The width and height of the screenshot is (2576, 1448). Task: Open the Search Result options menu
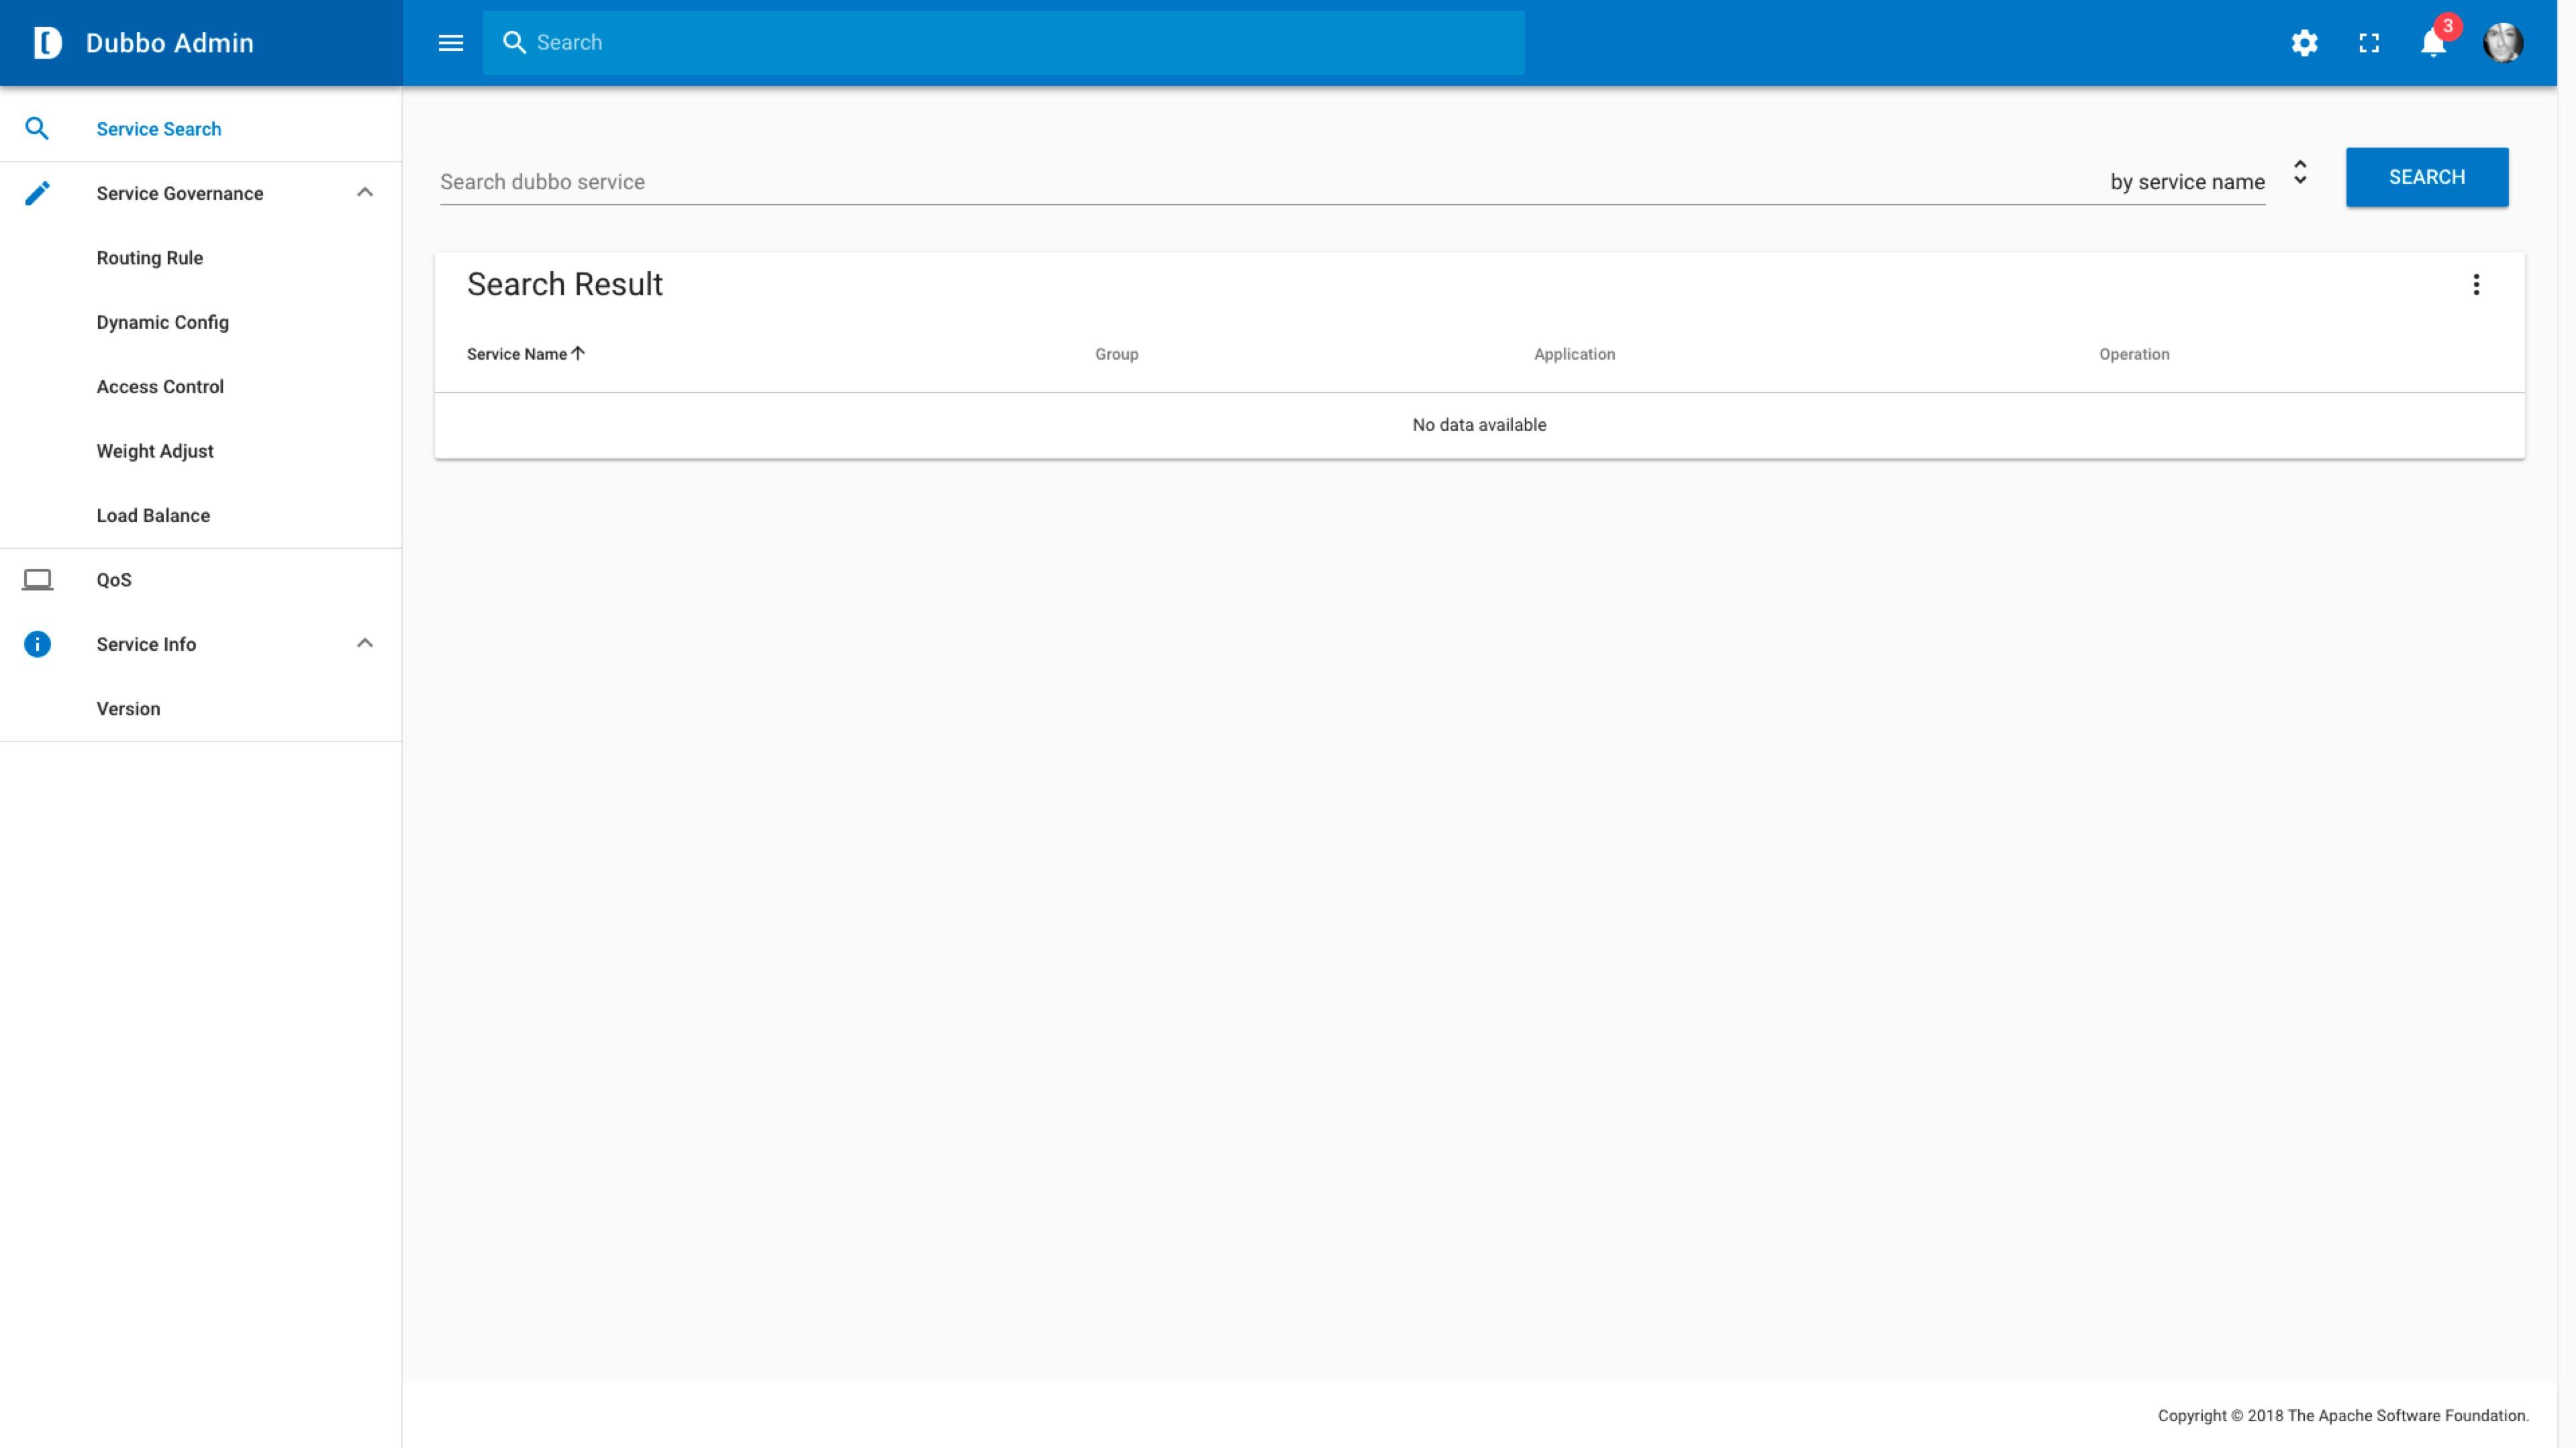pyautogui.click(x=2477, y=285)
